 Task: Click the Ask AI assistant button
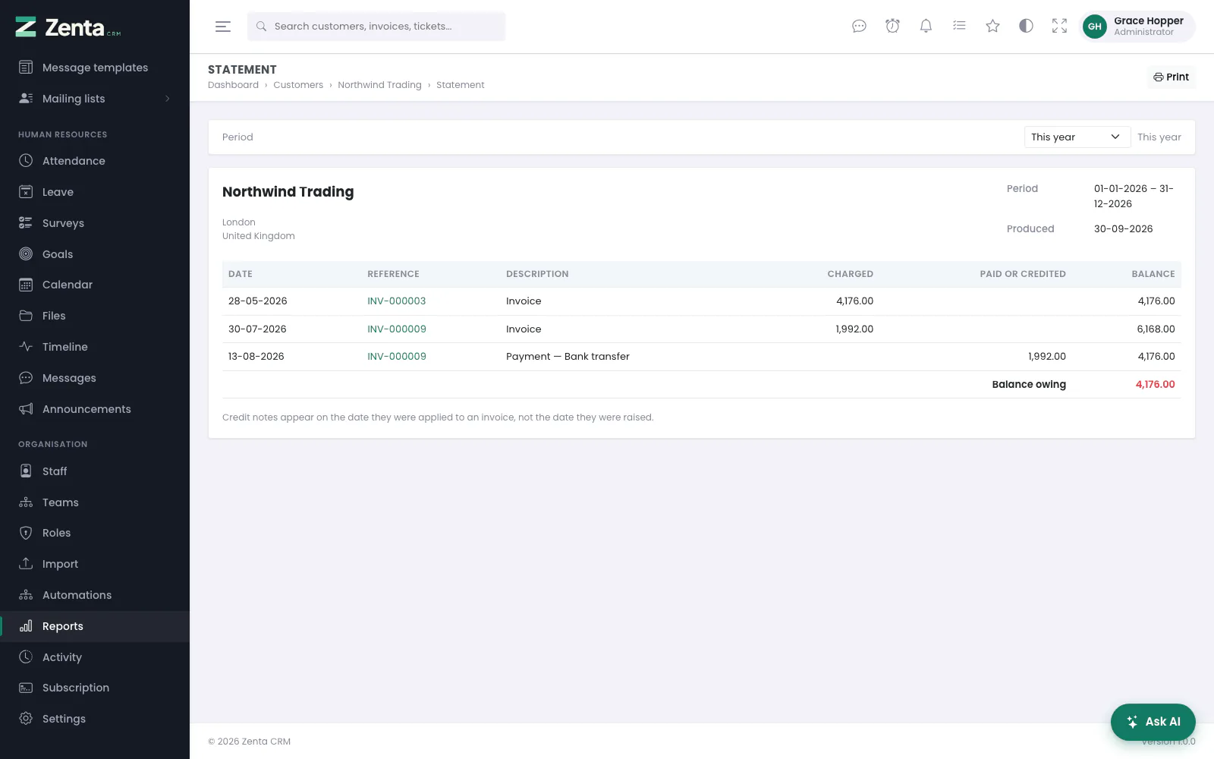(x=1153, y=722)
